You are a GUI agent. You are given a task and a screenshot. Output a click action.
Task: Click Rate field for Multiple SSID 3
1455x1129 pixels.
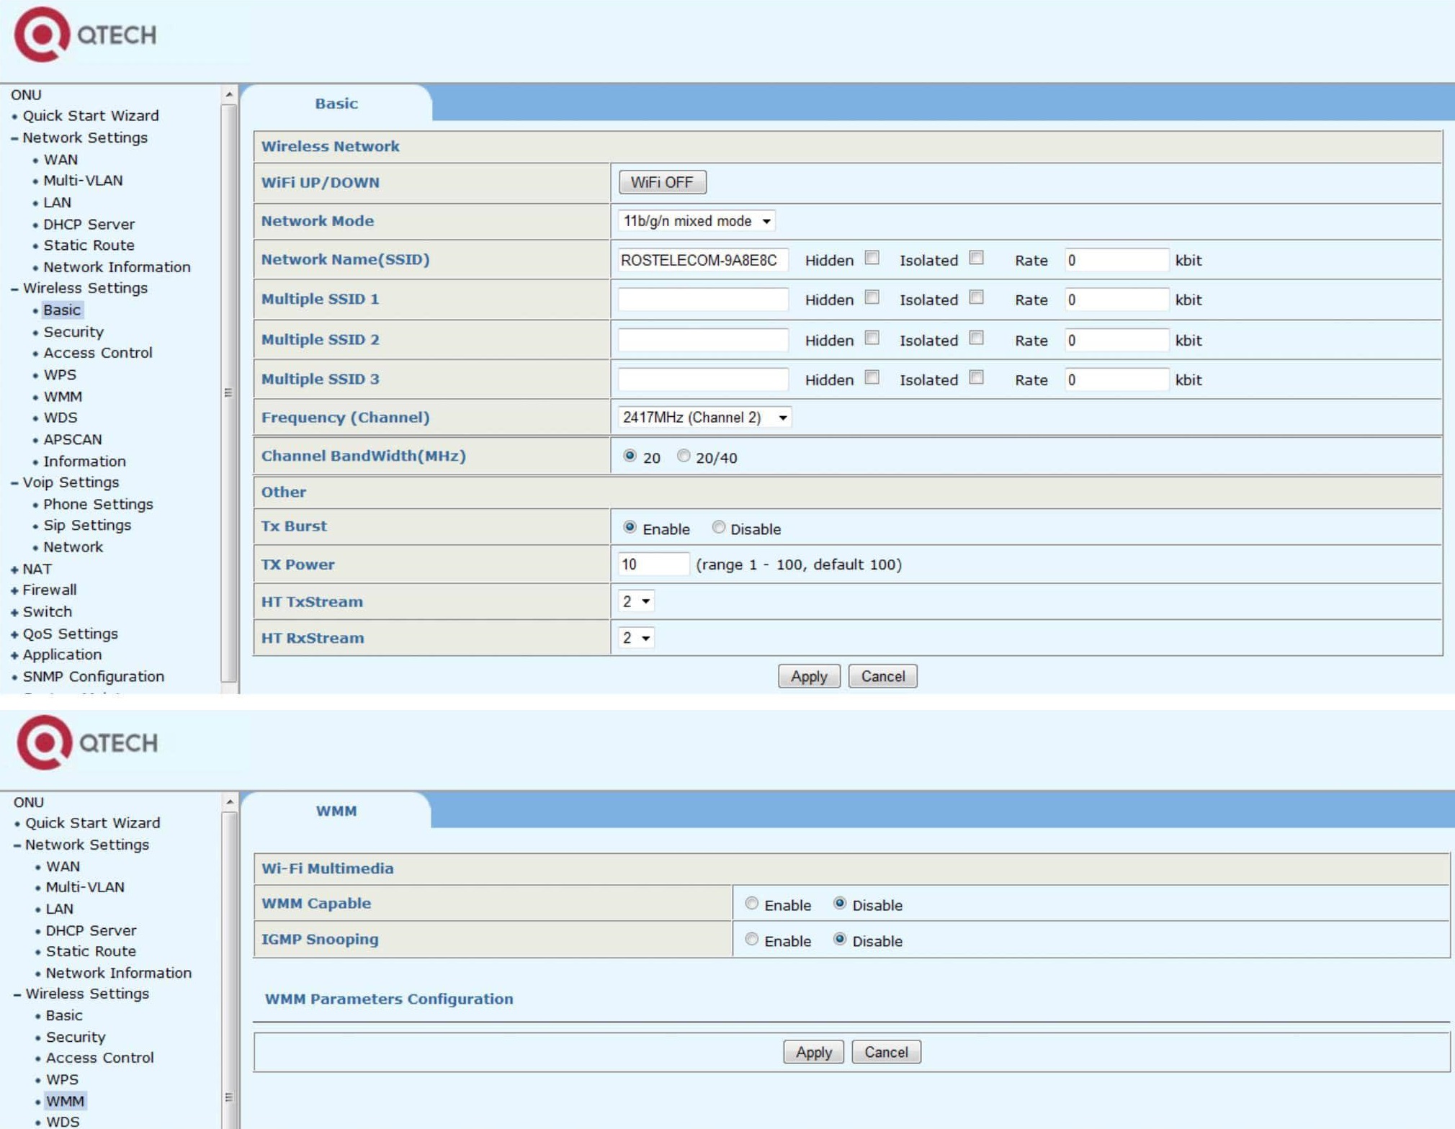point(1116,379)
